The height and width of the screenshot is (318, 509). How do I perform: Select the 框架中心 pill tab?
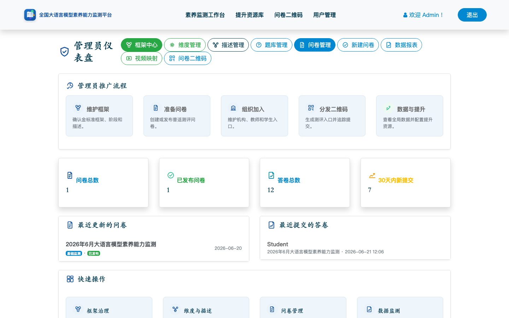(141, 45)
